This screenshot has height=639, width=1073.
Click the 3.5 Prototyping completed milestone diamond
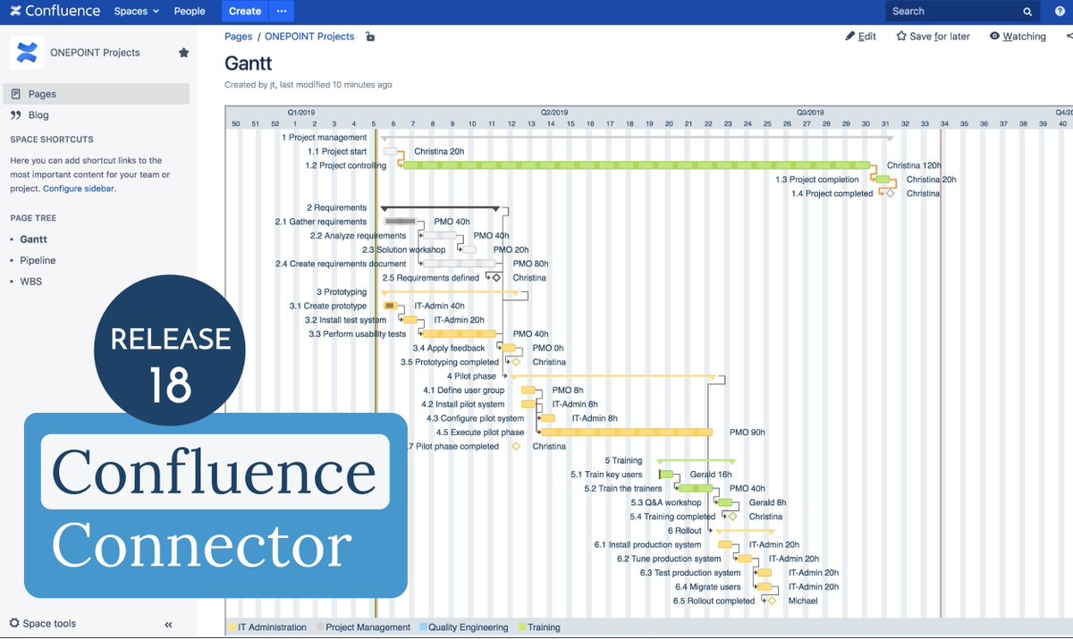point(516,362)
